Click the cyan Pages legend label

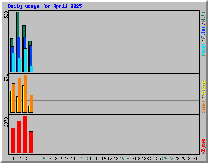203,50
